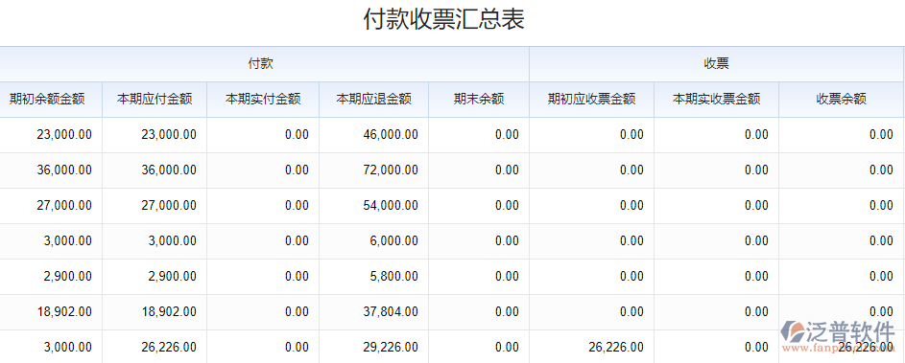
Task: Click the 期末余额 column header
Action: (x=479, y=99)
